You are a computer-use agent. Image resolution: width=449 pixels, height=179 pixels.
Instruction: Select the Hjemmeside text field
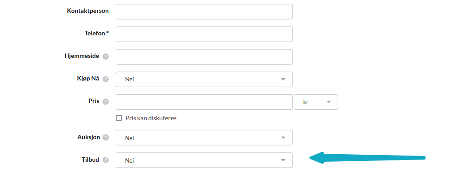point(204,57)
